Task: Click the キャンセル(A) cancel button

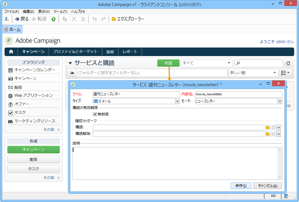Action: tap(267, 186)
